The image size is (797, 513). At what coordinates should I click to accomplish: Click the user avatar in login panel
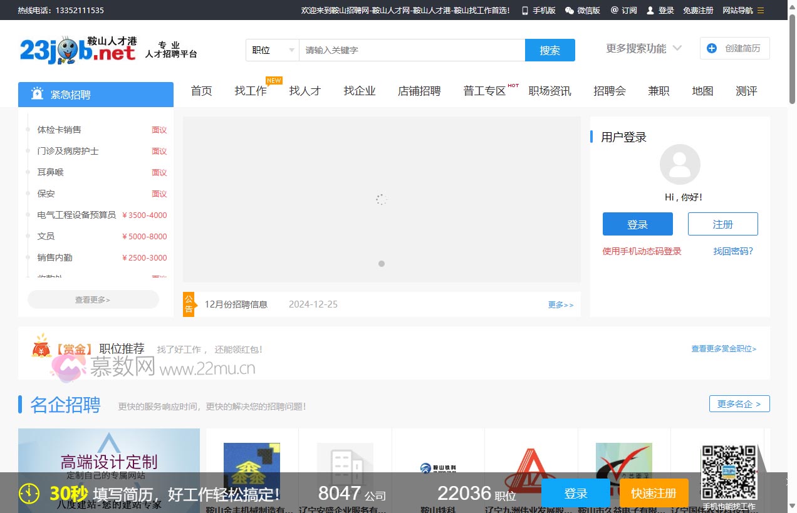click(x=680, y=164)
